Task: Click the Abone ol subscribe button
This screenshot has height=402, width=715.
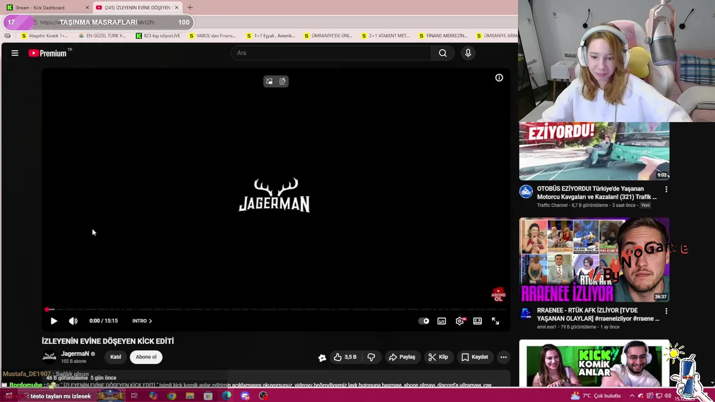Action: tap(146, 357)
